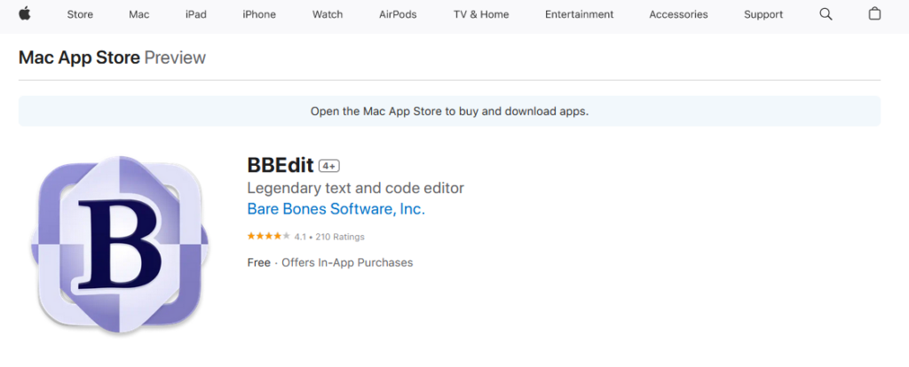Open the iPad menu
The image size is (909, 367).
pos(196,14)
